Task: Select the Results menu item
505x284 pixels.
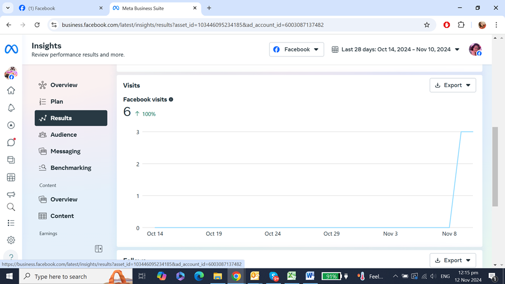Action: (x=71, y=118)
